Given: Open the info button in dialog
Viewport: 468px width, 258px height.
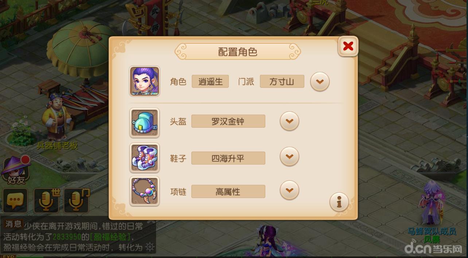Looking at the screenshot, I should (x=339, y=202).
